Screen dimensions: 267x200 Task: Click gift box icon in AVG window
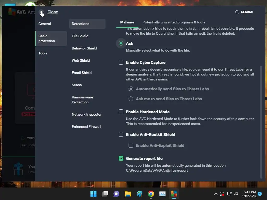(x=19, y=169)
